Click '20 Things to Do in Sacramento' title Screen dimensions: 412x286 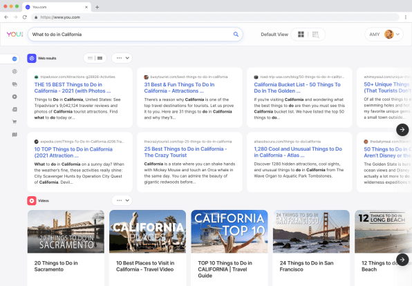click(x=56, y=266)
